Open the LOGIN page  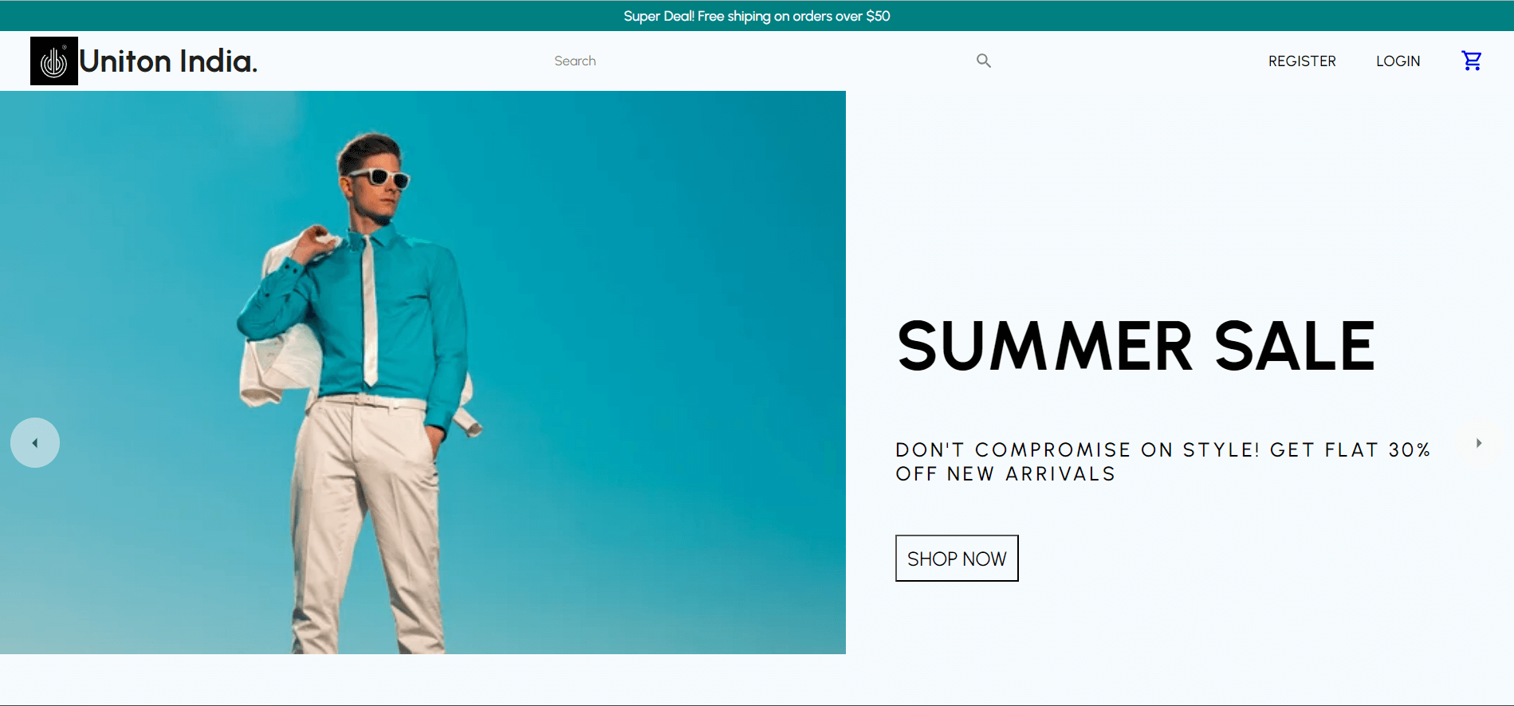(x=1398, y=61)
